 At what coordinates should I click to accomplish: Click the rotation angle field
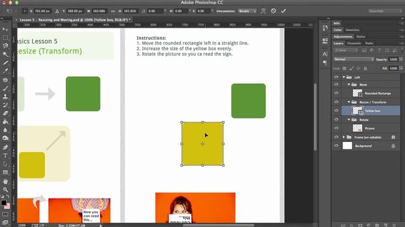coord(156,11)
